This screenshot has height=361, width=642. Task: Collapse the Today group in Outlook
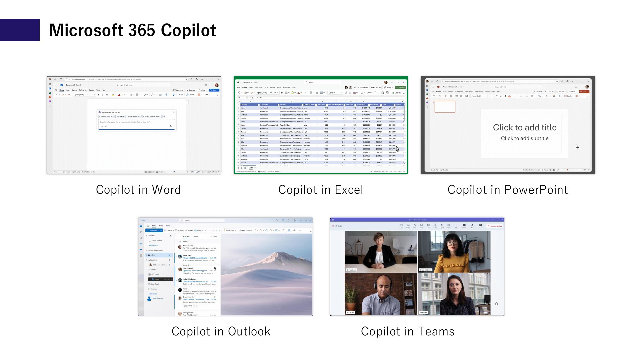pos(180,241)
